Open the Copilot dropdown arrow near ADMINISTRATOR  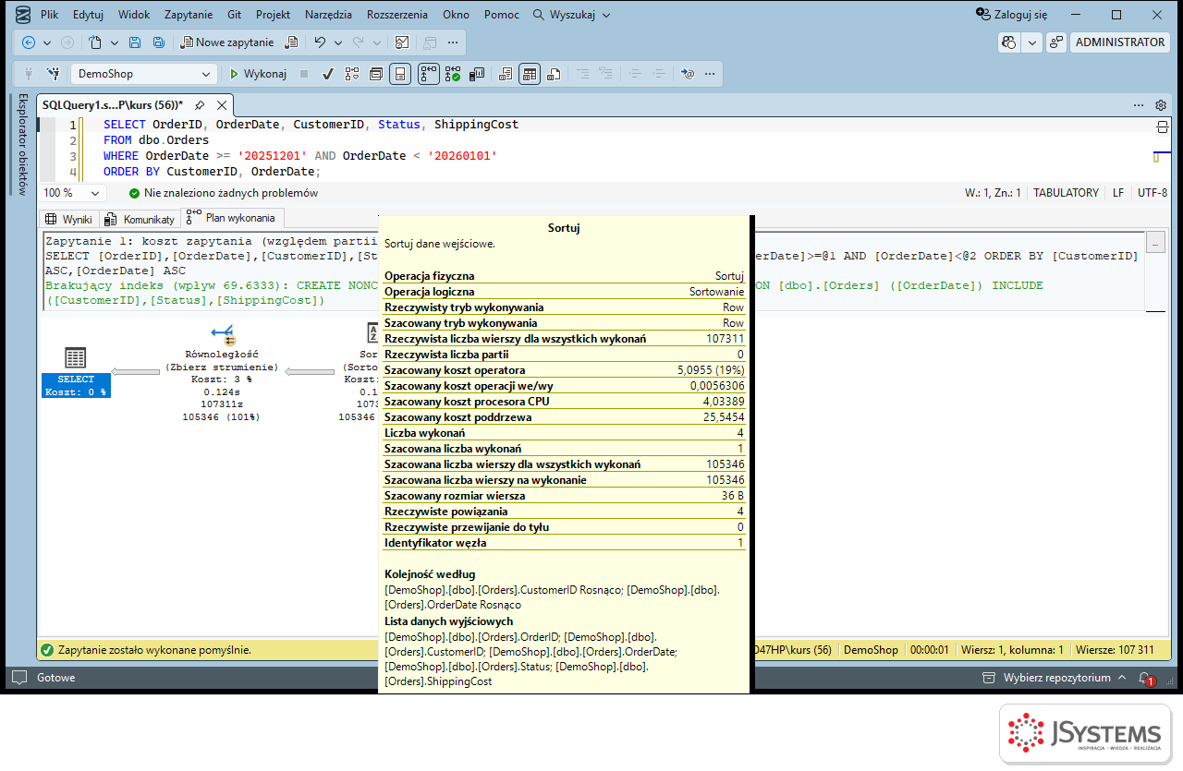tap(1031, 42)
